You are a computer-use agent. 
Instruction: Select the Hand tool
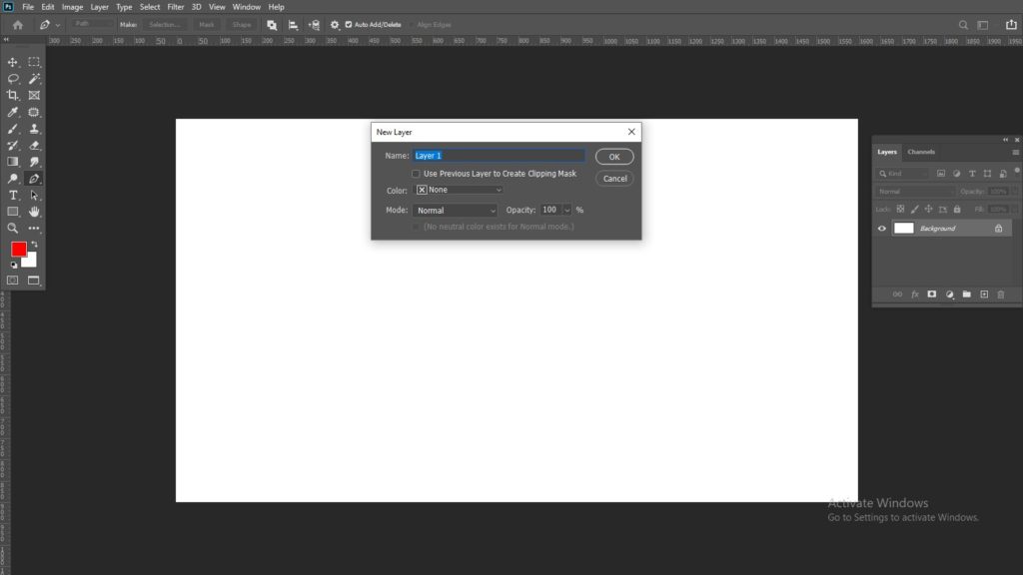coord(34,212)
